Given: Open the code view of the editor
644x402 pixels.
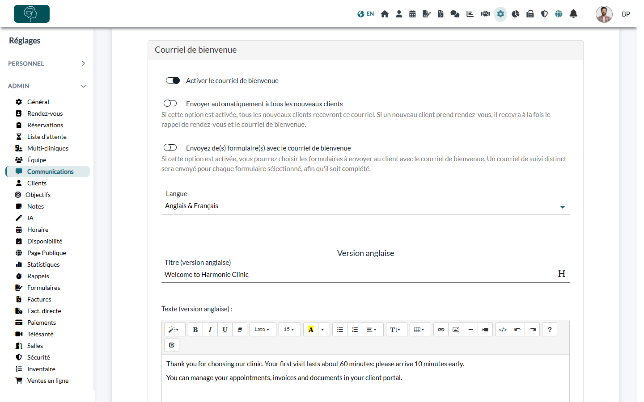Looking at the screenshot, I should (503, 330).
